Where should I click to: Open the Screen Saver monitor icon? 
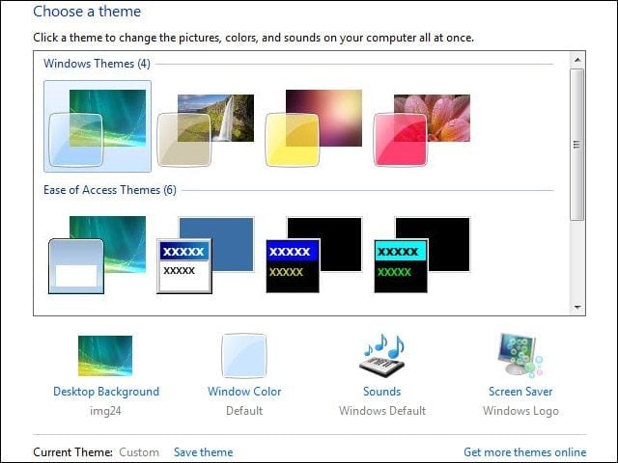[x=520, y=356]
